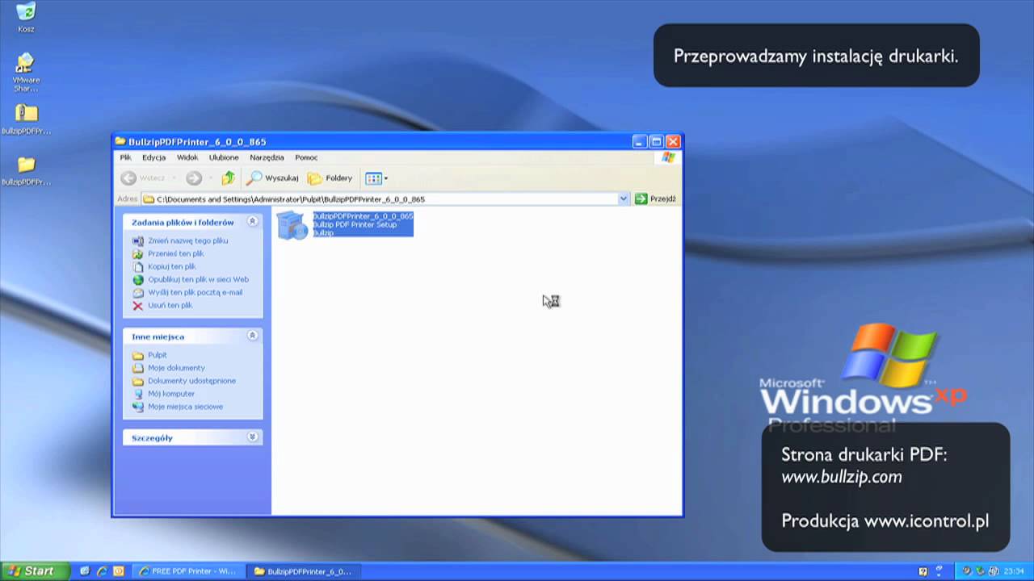Click the first system tray icon
Screen dimensions: 1034x581
pos(966,571)
